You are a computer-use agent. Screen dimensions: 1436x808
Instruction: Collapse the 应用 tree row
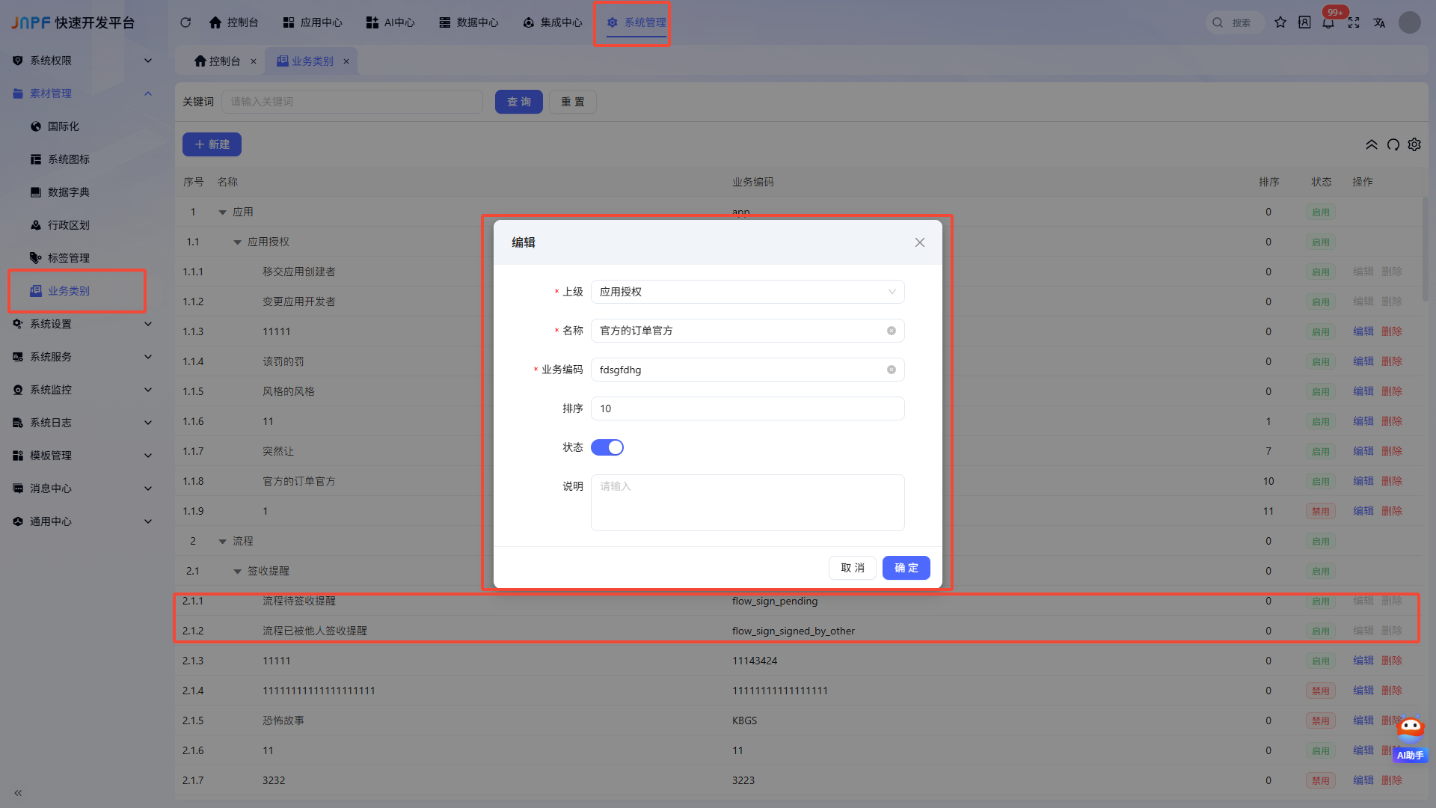coord(222,212)
